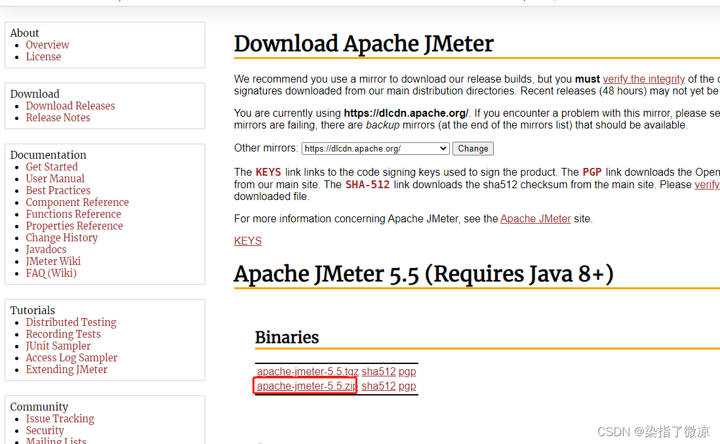720x444 pixels.
Task: Click the Download sidebar section title
Action: [x=35, y=94]
